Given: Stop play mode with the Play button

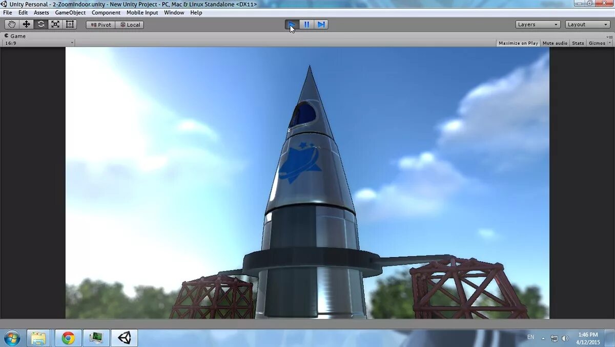Looking at the screenshot, I should pyautogui.click(x=291, y=24).
